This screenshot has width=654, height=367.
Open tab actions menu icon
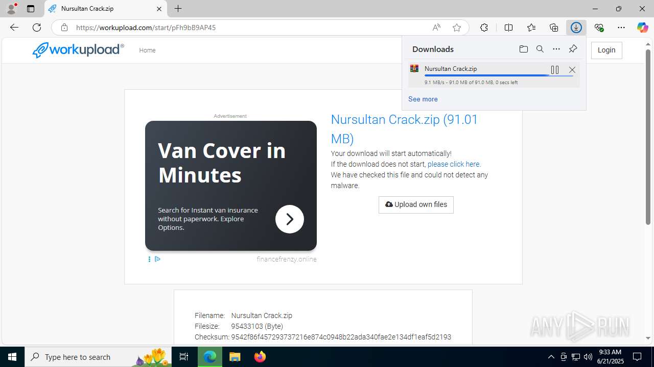tap(31, 9)
